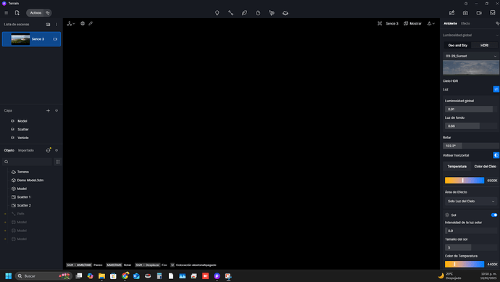Image resolution: width=500 pixels, height=282 pixels.
Task: Select the path tool in top toolbar
Action: 230,13
